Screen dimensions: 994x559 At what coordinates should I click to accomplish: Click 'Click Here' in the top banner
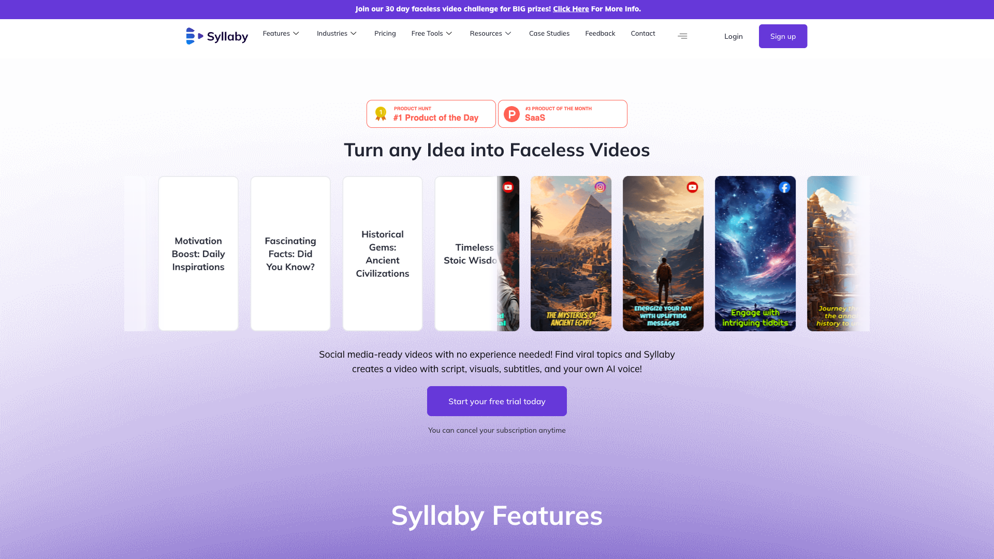coord(571,9)
